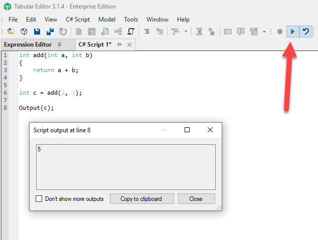Click Close button in output dialog
The height and width of the screenshot is (240, 318).
point(196,199)
